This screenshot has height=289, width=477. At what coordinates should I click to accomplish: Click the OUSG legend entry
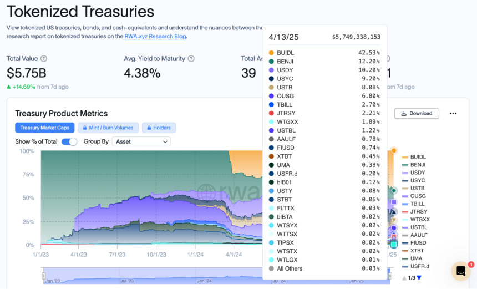point(414,196)
